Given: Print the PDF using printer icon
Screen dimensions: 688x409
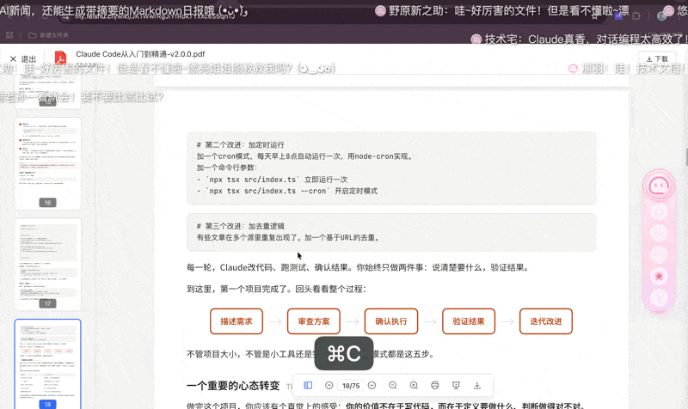Looking at the screenshot, I should pos(435,385).
